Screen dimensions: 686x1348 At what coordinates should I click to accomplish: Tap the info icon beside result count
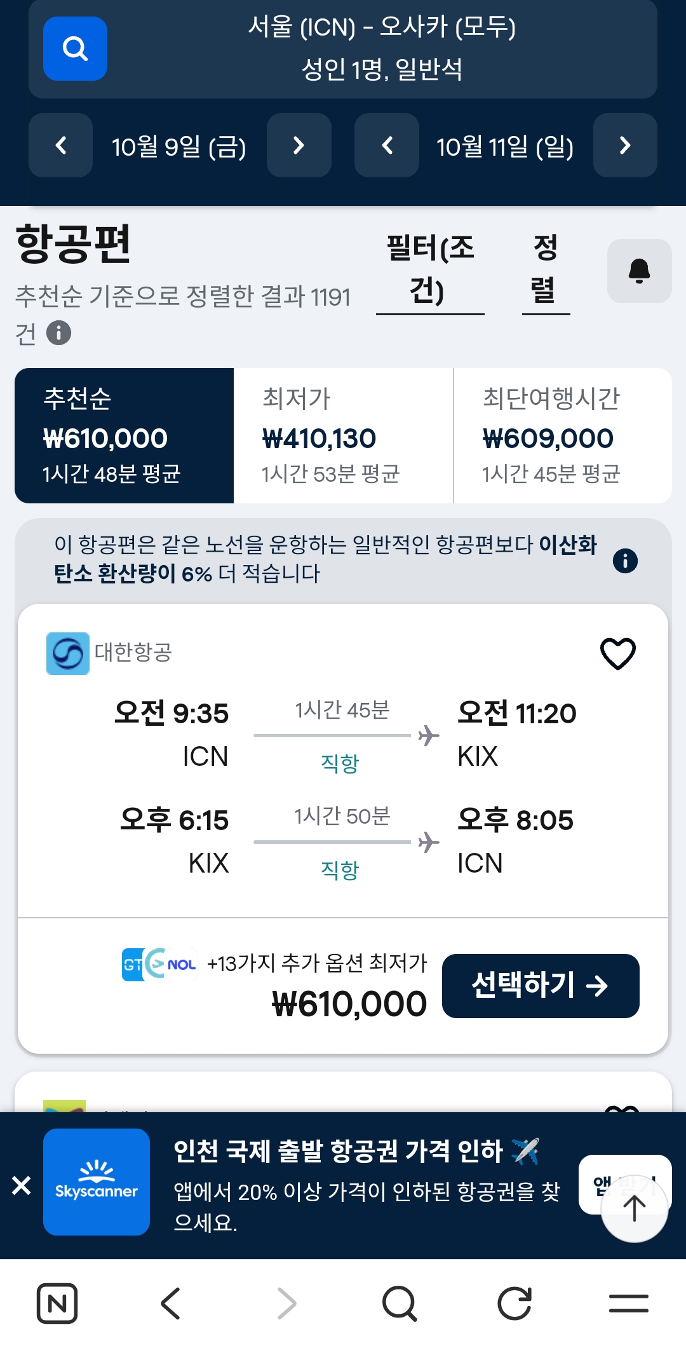59,333
